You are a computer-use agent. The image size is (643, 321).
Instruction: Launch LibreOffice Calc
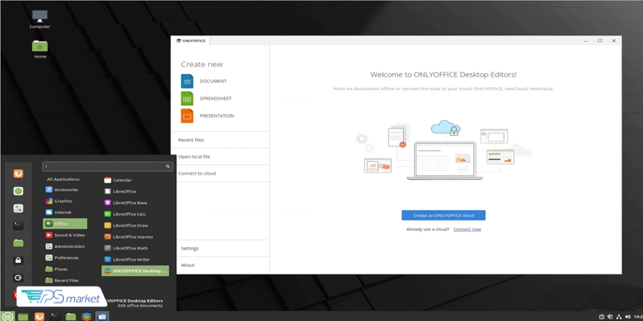tap(135, 214)
